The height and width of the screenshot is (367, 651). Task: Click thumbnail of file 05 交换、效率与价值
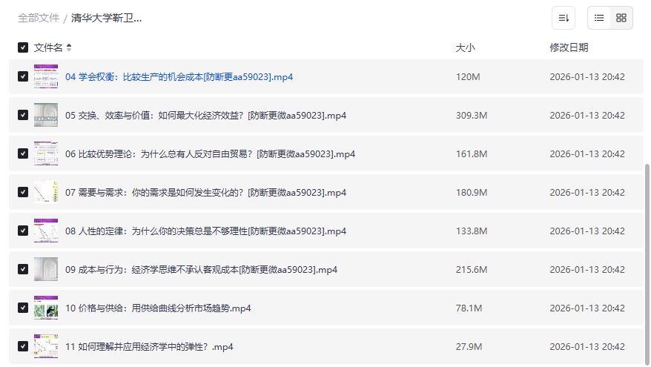(46, 115)
